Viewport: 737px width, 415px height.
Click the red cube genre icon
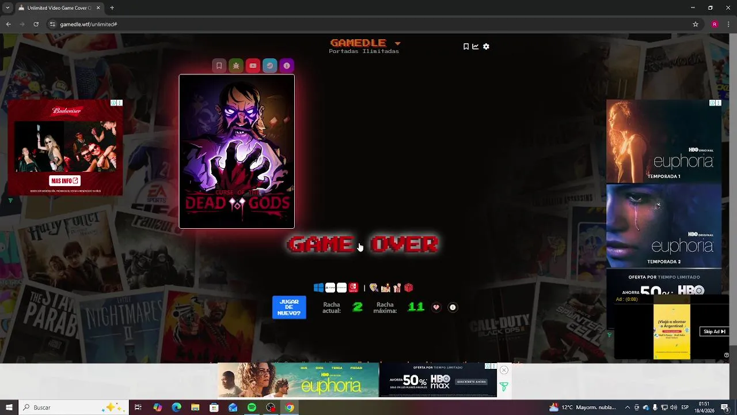(408, 288)
